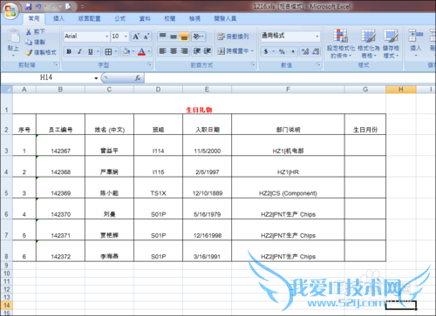Viewport: 436px width, 316px height.
Task: Expand the Merge & Center dropdown arrow
Action: click(252, 51)
